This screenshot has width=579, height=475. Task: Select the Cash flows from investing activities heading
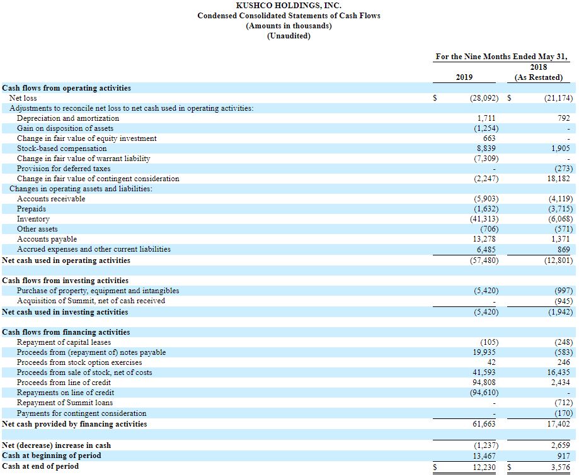pos(65,281)
